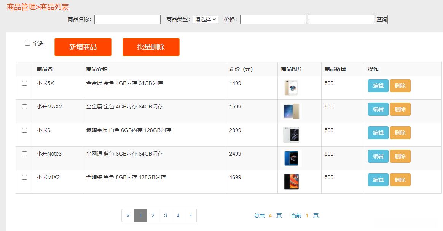The height and width of the screenshot is (231, 443).
Task: Click the 商品名 column header
Action: point(45,69)
